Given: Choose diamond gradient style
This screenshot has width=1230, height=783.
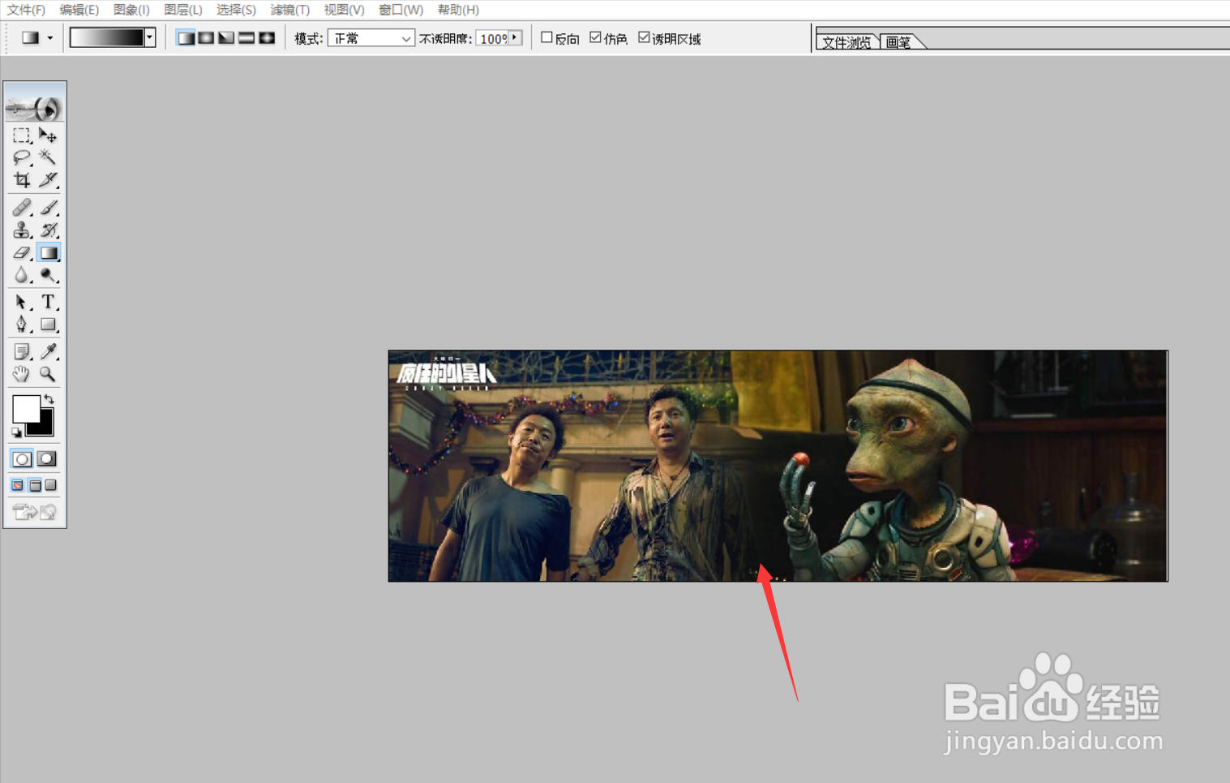Looking at the screenshot, I should click(x=267, y=38).
